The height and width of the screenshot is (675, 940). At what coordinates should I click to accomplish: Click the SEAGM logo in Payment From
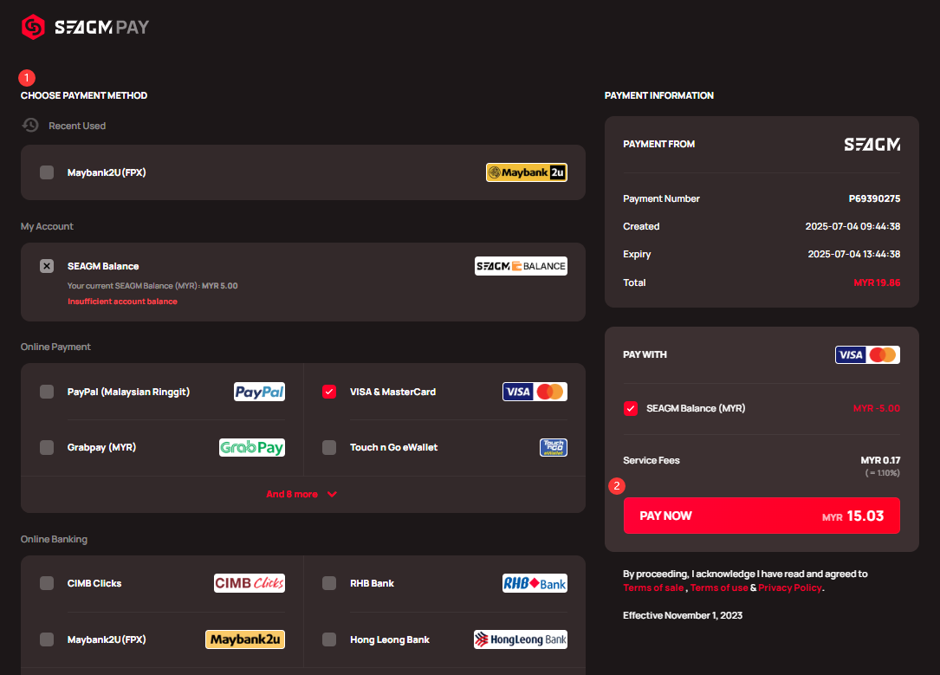pyautogui.click(x=872, y=145)
